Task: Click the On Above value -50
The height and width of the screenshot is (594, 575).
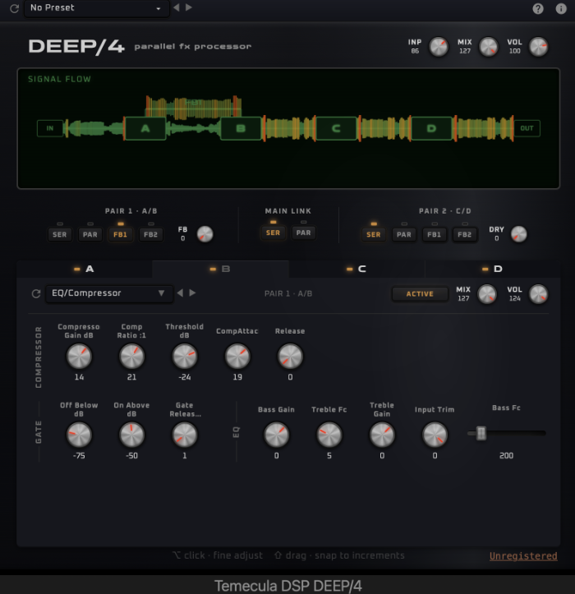Action: pyautogui.click(x=131, y=456)
